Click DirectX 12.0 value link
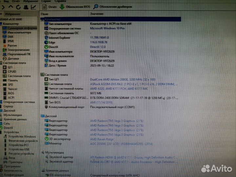The image size is (236, 177). (98, 47)
